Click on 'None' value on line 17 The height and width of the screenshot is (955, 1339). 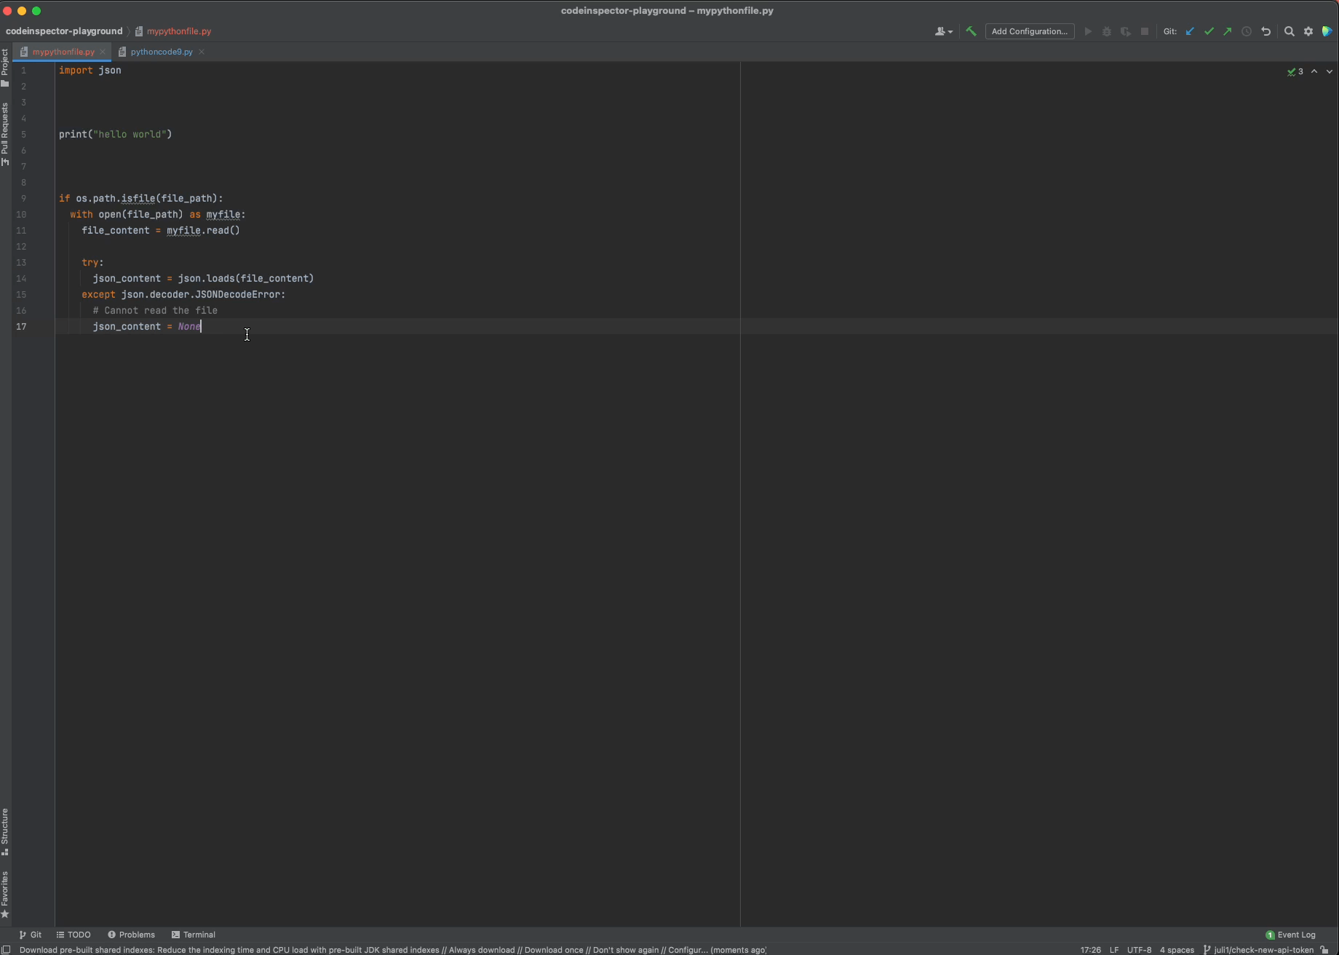point(189,326)
